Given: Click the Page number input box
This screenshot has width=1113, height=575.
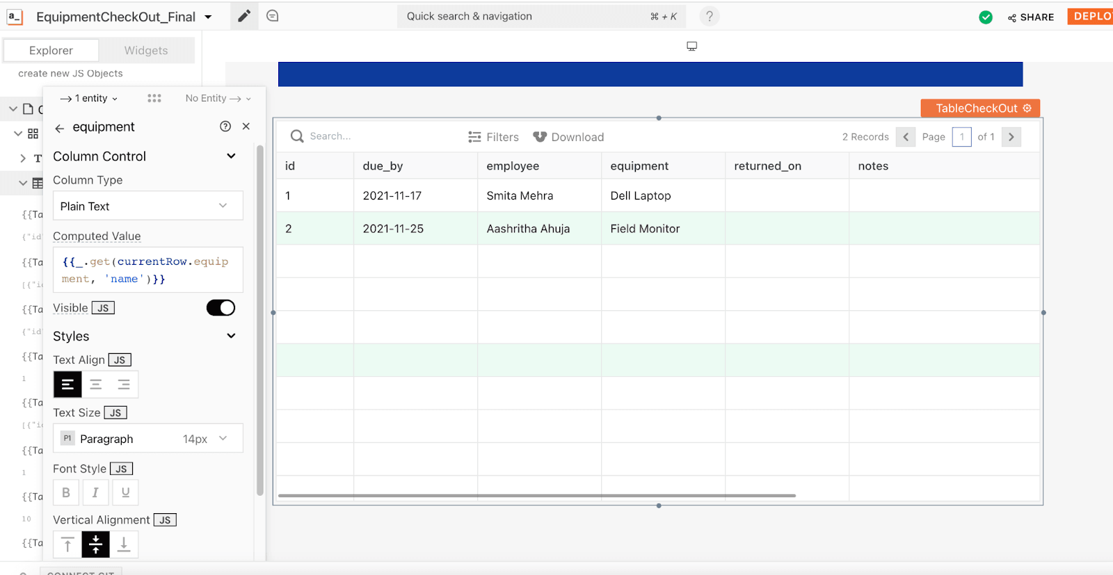Looking at the screenshot, I should tap(961, 137).
